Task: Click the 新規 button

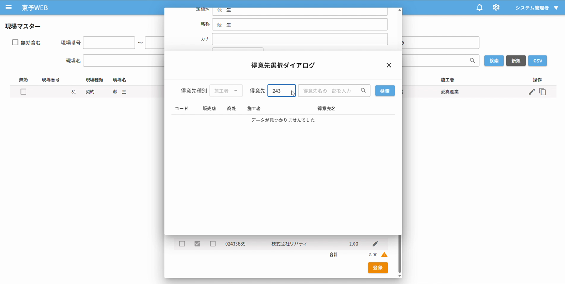Action: click(x=516, y=61)
